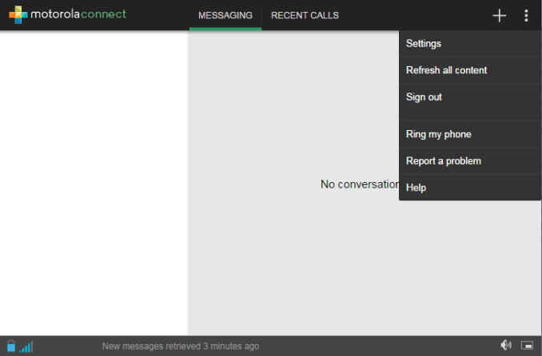
Task: Open Help from the menu
Action: (470, 188)
